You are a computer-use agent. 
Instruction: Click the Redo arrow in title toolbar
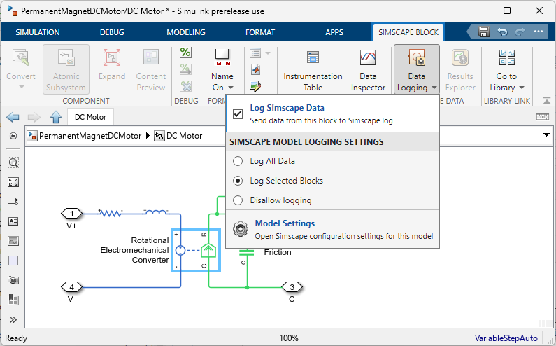pos(520,32)
